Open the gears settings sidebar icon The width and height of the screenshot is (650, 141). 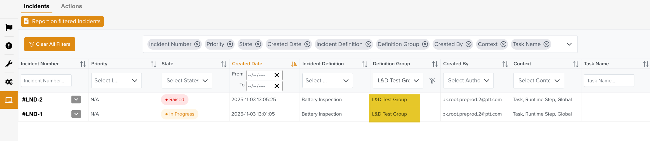(9, 82)
